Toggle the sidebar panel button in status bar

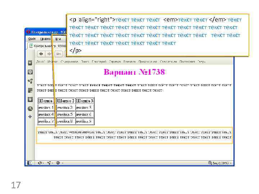(30, 163)
